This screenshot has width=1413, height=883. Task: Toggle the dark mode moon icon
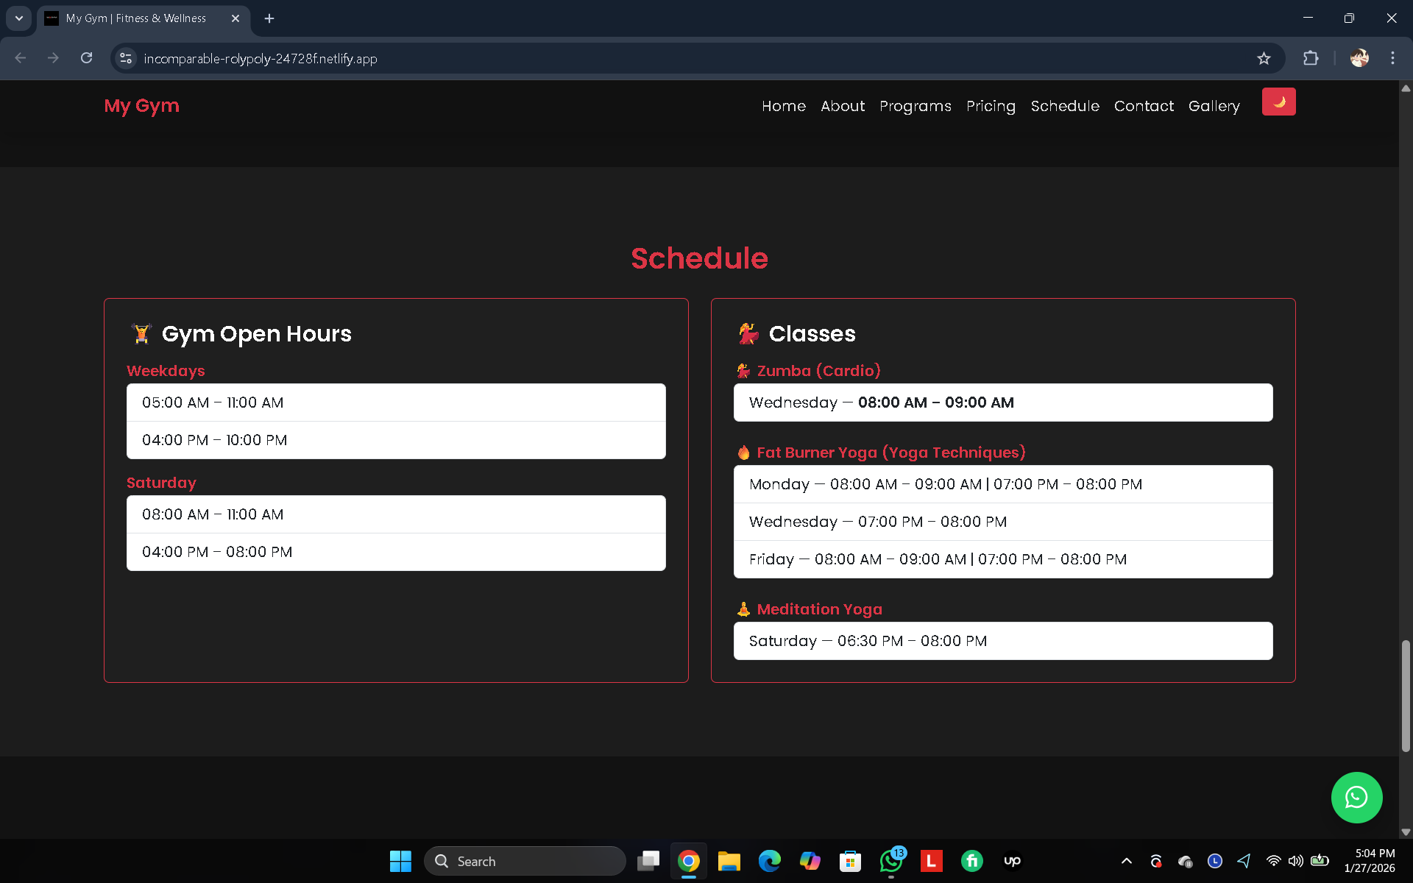click(x=1279, y=102)
